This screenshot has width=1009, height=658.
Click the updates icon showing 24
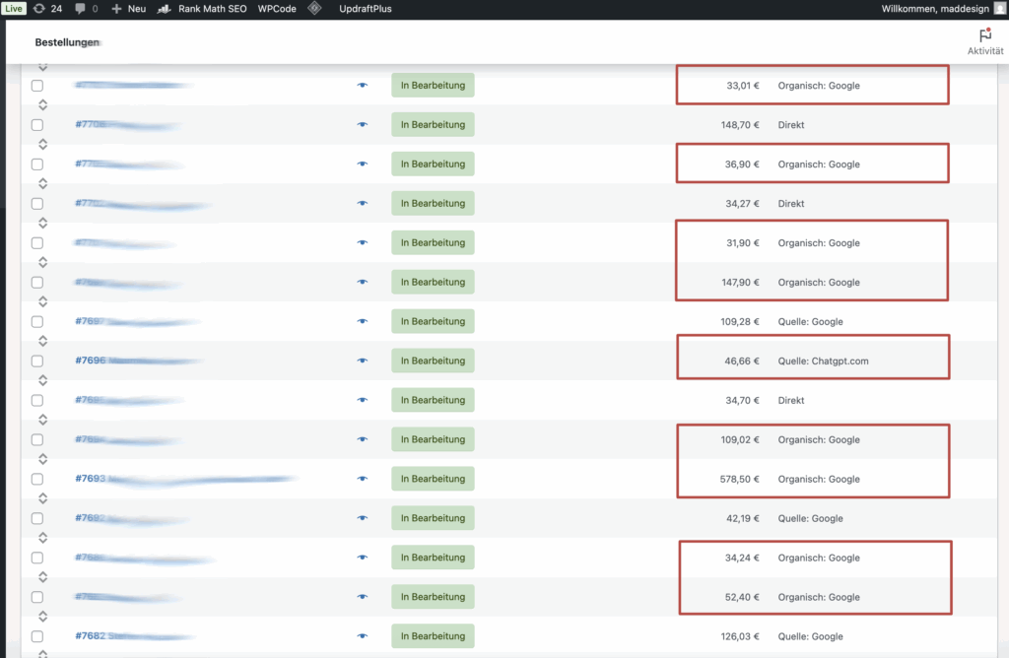click(45, 8)
